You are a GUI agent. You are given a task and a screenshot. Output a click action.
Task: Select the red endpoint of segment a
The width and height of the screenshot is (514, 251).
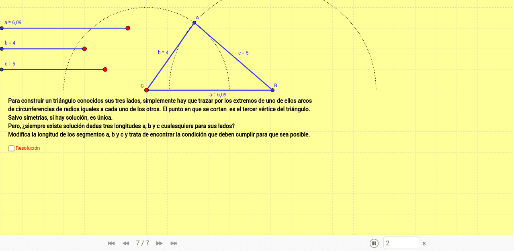click(128, 28)
